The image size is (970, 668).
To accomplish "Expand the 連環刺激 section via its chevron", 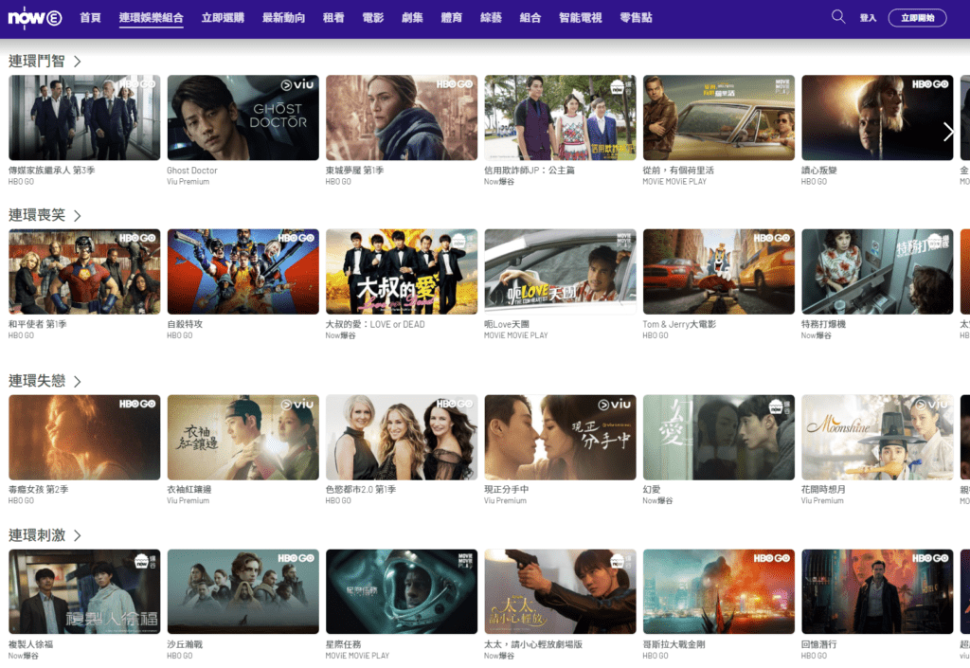I will (x=78, y=533).
